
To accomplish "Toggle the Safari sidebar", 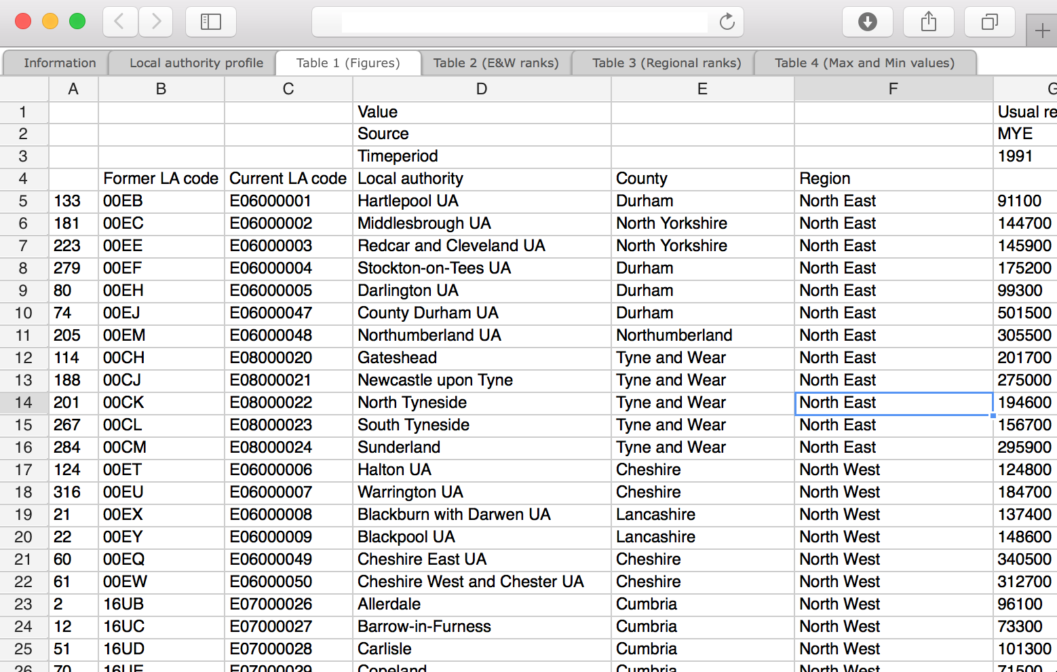I will coord(210,21).
